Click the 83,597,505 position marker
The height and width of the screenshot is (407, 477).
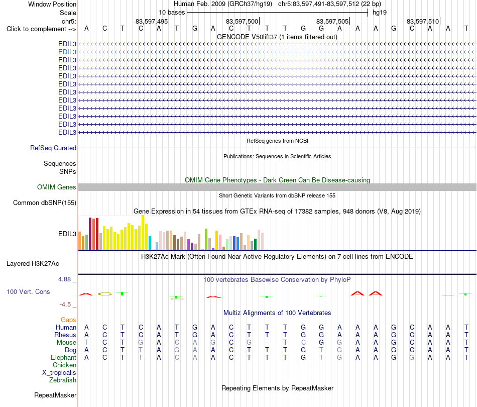[x=332, y=21]
